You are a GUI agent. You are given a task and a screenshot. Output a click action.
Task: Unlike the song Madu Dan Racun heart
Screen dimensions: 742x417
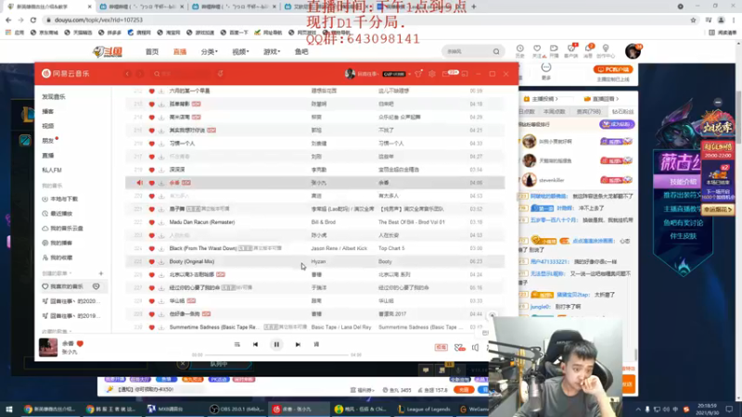pyautogui.click(x=151, y=222)
